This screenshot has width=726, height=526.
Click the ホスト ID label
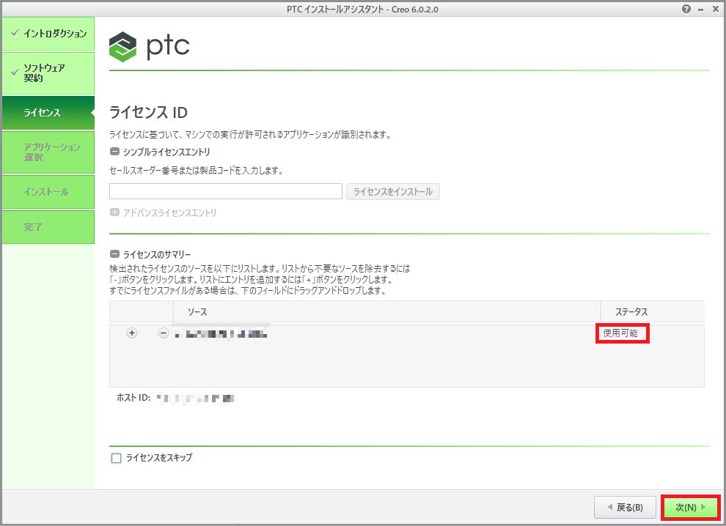(x=133, y=398)
